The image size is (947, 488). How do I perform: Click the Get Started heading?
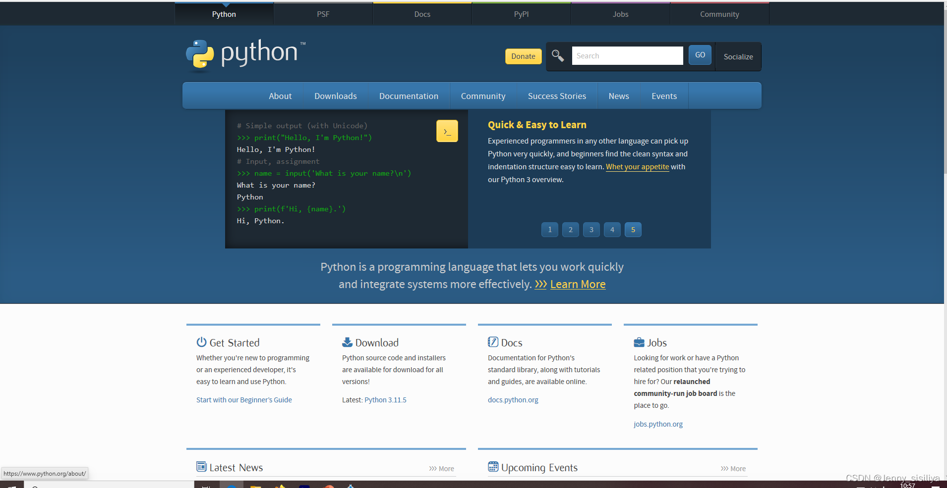(x=235, y=342)
